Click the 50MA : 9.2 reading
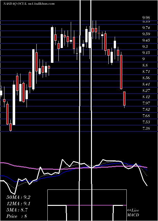Image resolution: width=158 pixels, height=221 pixels. point(18,197)
